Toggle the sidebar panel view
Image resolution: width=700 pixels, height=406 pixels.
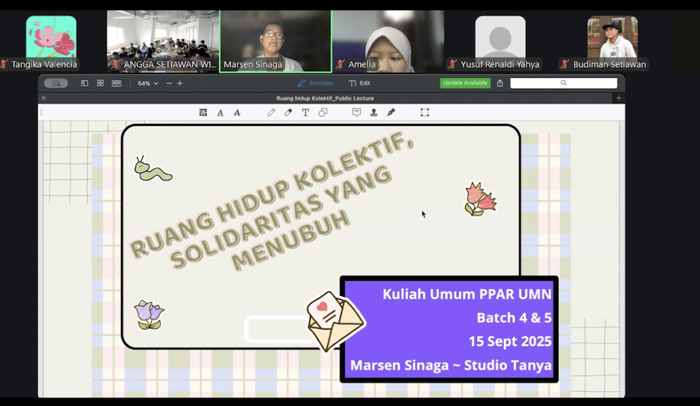(x=85, y=84)
